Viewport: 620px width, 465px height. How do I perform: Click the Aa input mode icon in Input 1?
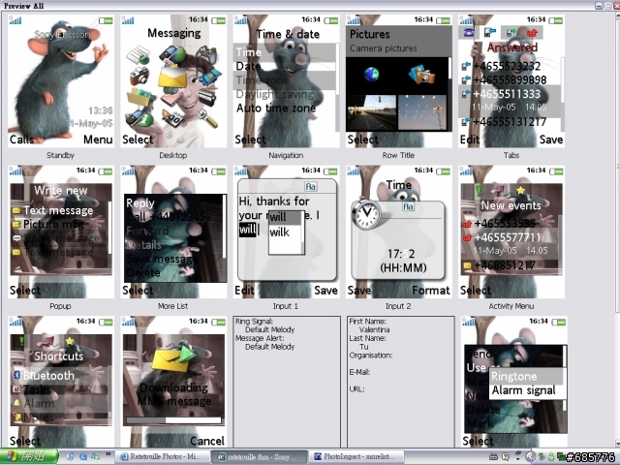click(x=310, y=187)
